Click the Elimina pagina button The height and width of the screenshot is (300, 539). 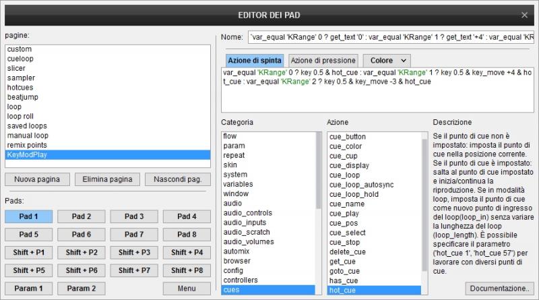[107, 179]
